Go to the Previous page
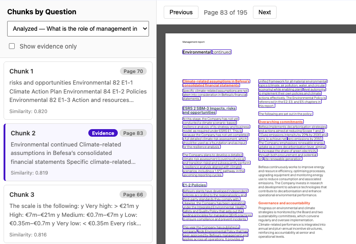 click(181, 12)
